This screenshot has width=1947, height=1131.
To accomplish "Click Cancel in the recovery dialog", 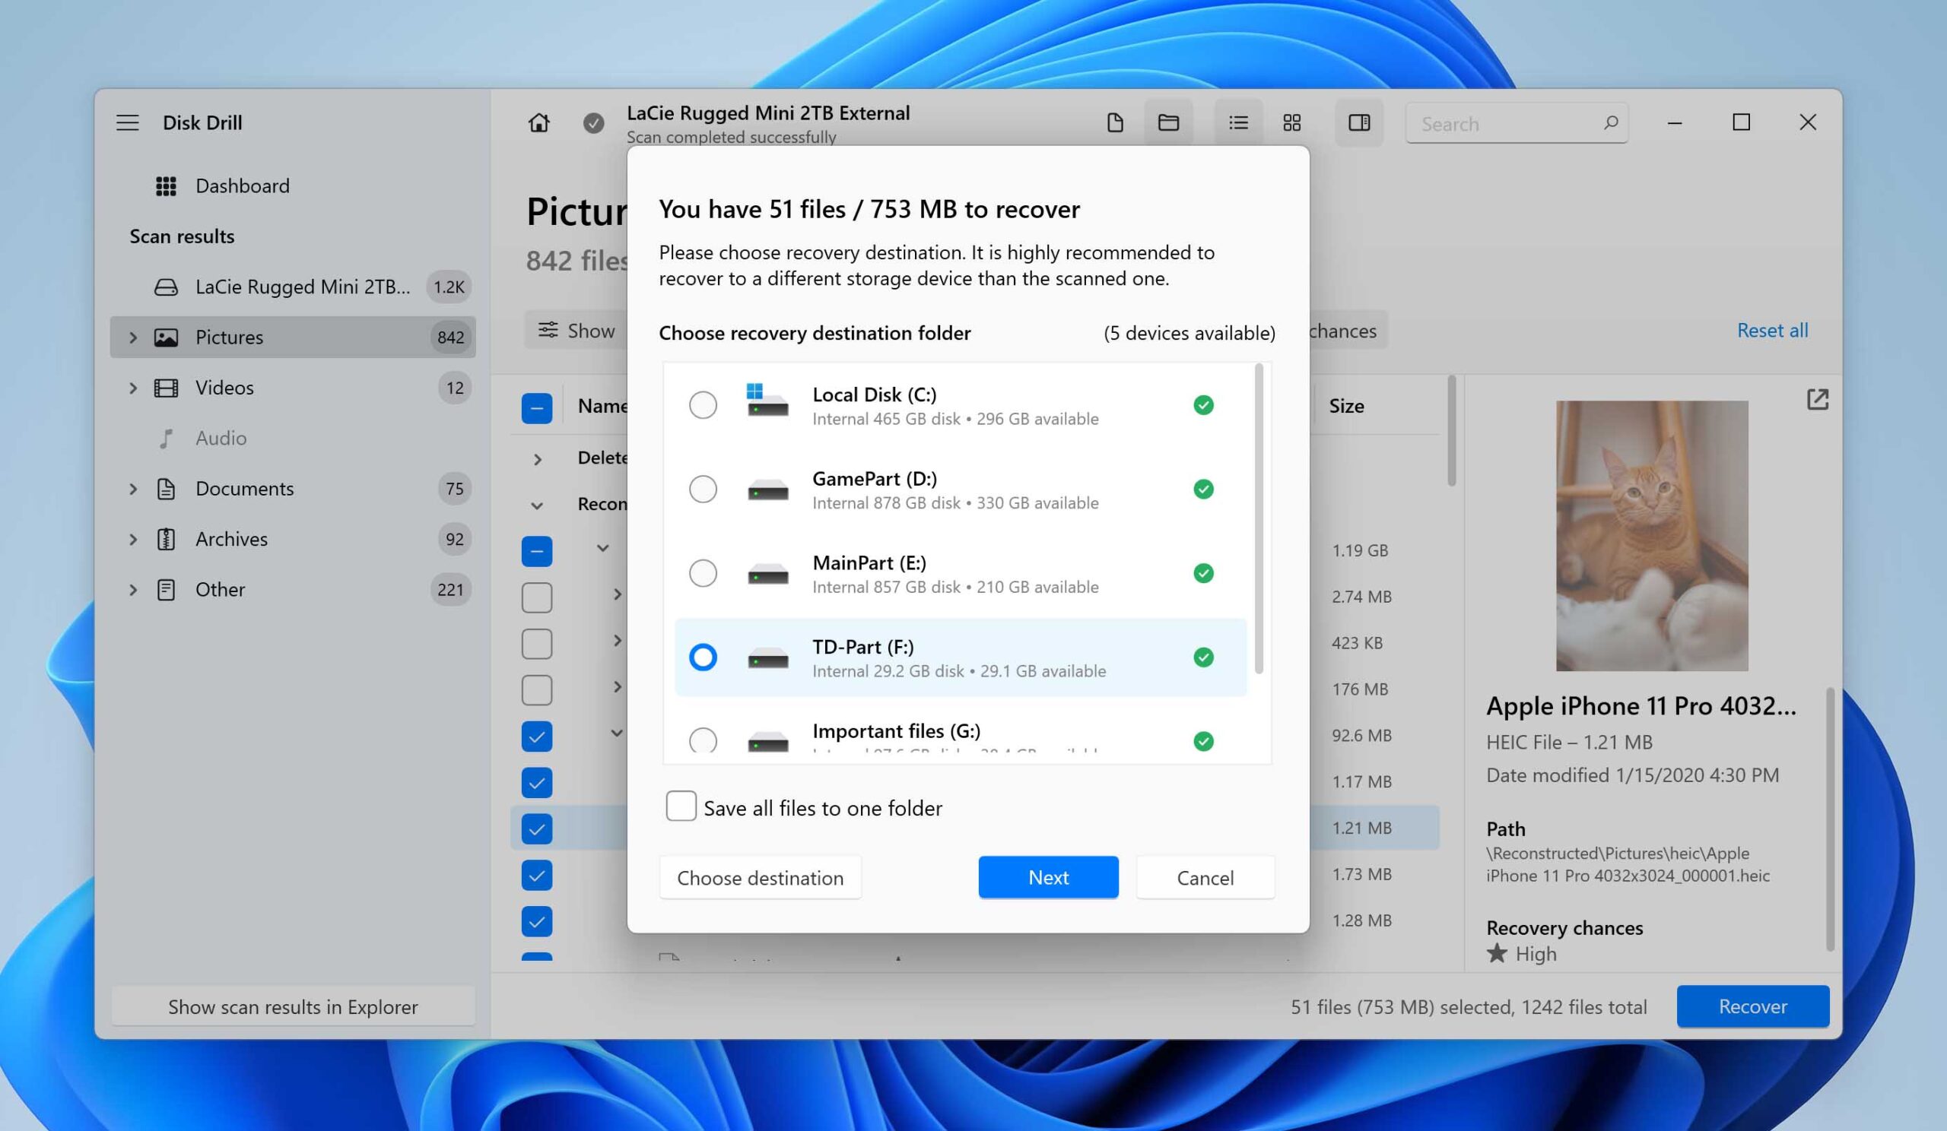I will point(1205,878).
